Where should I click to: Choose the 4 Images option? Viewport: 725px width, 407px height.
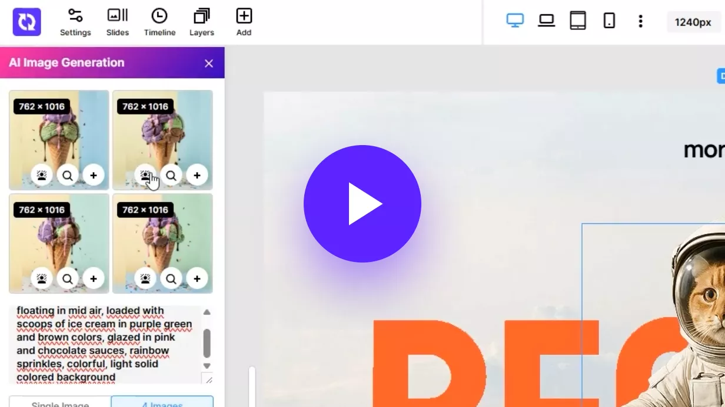tap(162, 402)
